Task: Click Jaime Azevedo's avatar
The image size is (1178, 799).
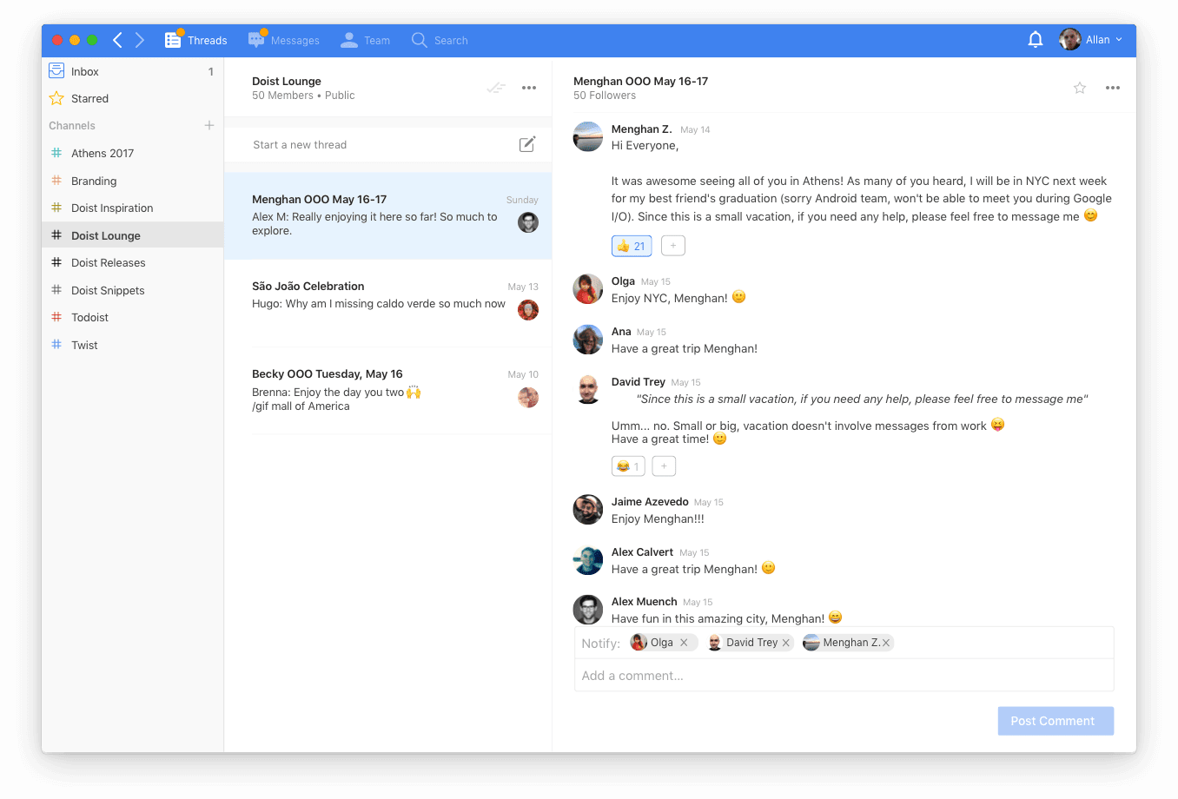Action: tap(588, 510)
